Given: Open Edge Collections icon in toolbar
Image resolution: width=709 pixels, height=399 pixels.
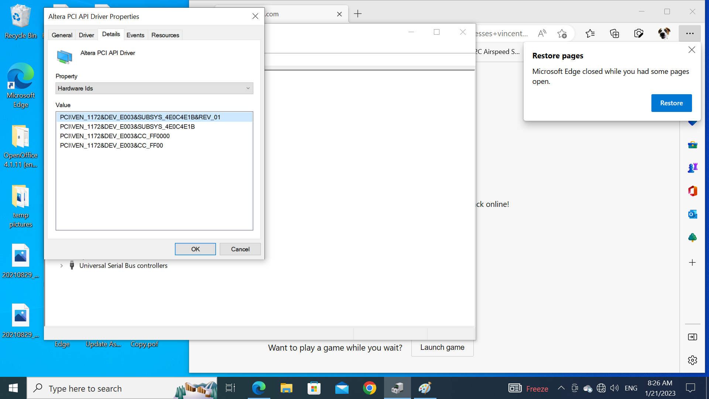Looking at the screenshot, I should pos(614,34).
